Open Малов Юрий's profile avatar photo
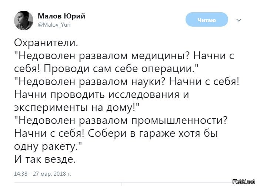 24,20
